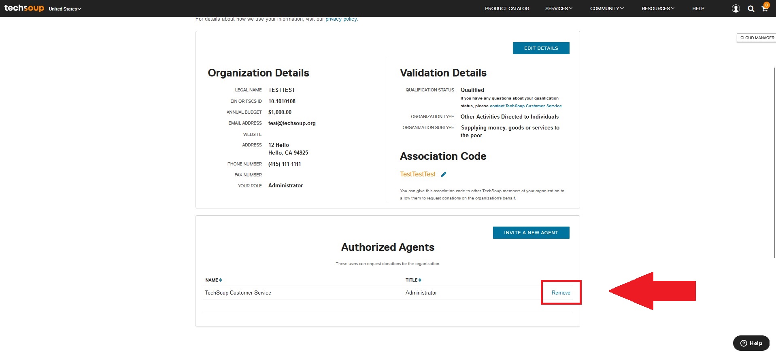Open the search magnifier icon

(751, 8)
